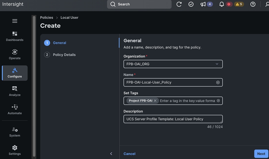
Task: Open announcements megaphone icon
Action: point(203,4)
